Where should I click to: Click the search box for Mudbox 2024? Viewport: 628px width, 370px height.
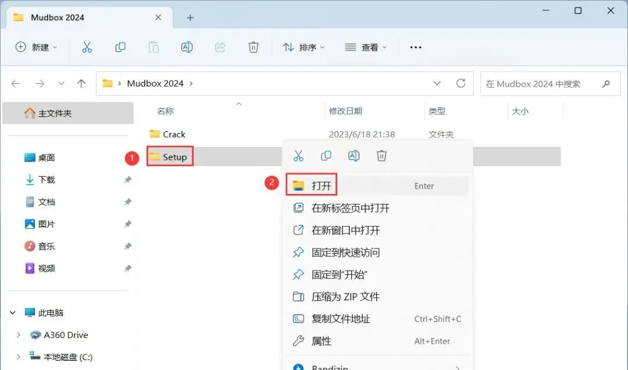550,84
